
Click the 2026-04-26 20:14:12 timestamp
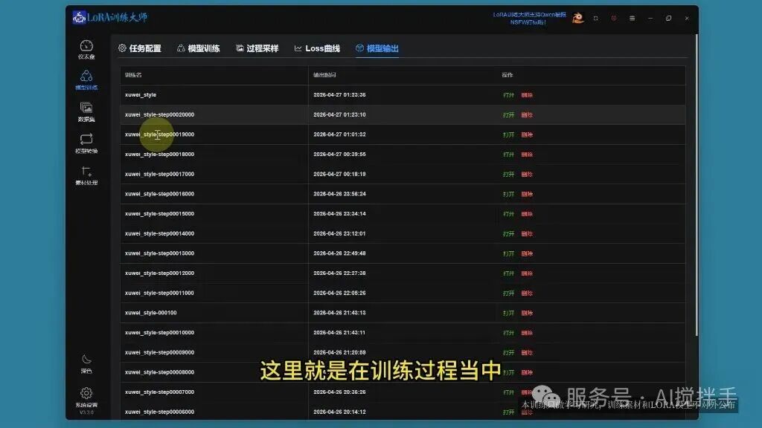[x=339, y=412]
